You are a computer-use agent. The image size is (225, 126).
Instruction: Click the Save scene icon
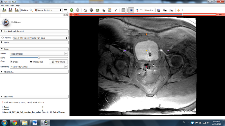click(17, 10)
